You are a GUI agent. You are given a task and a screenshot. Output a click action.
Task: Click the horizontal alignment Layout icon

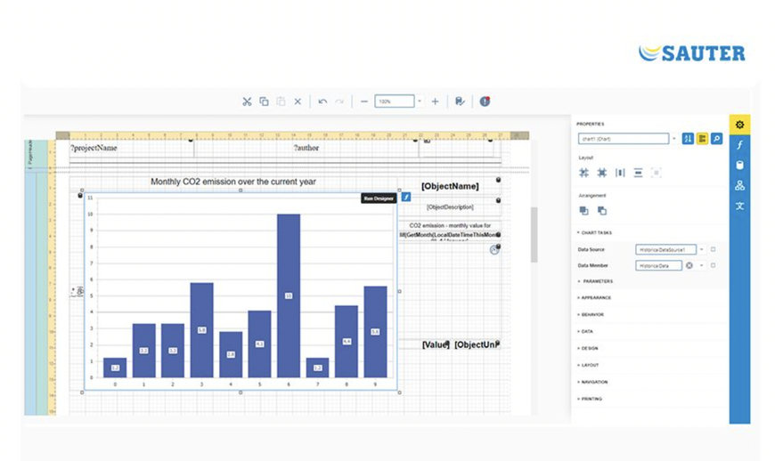point(638,173)
